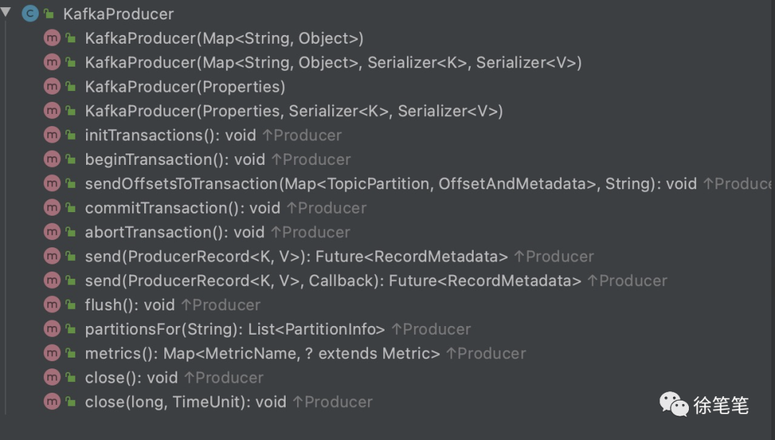Select the KafkaProducer(Properties, Serializer<K>, Serializer<V>) constructor
775x440 pixels.
tap(293, 110)
